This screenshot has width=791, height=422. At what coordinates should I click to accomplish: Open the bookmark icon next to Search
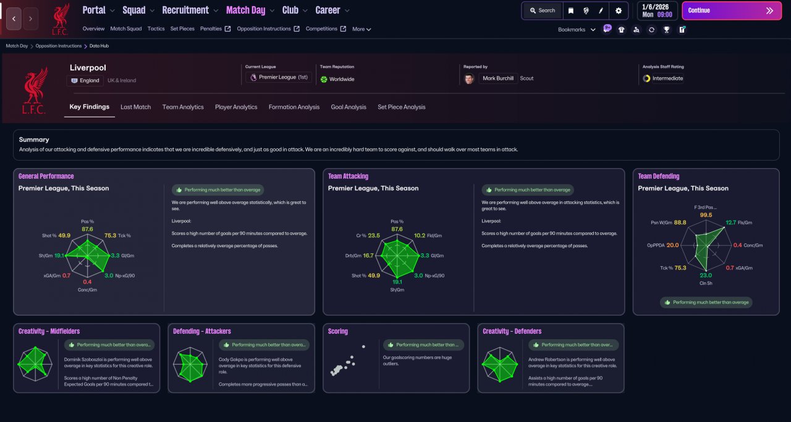(x=570, y=11)
